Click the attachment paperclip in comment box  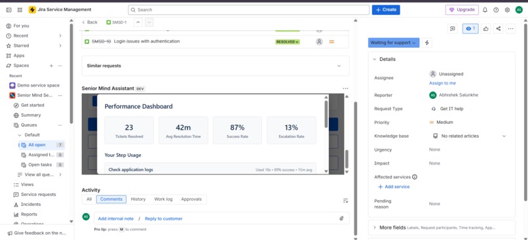point(341,218)
